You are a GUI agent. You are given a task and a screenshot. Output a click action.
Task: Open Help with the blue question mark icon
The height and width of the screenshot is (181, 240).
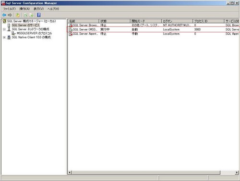tap(39, 15)
